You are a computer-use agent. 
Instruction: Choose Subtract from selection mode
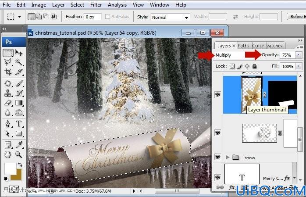46,17
